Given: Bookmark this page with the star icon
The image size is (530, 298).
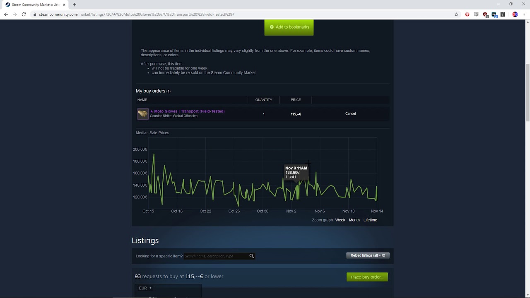Looking at the screenshot, I should (456, 14).
